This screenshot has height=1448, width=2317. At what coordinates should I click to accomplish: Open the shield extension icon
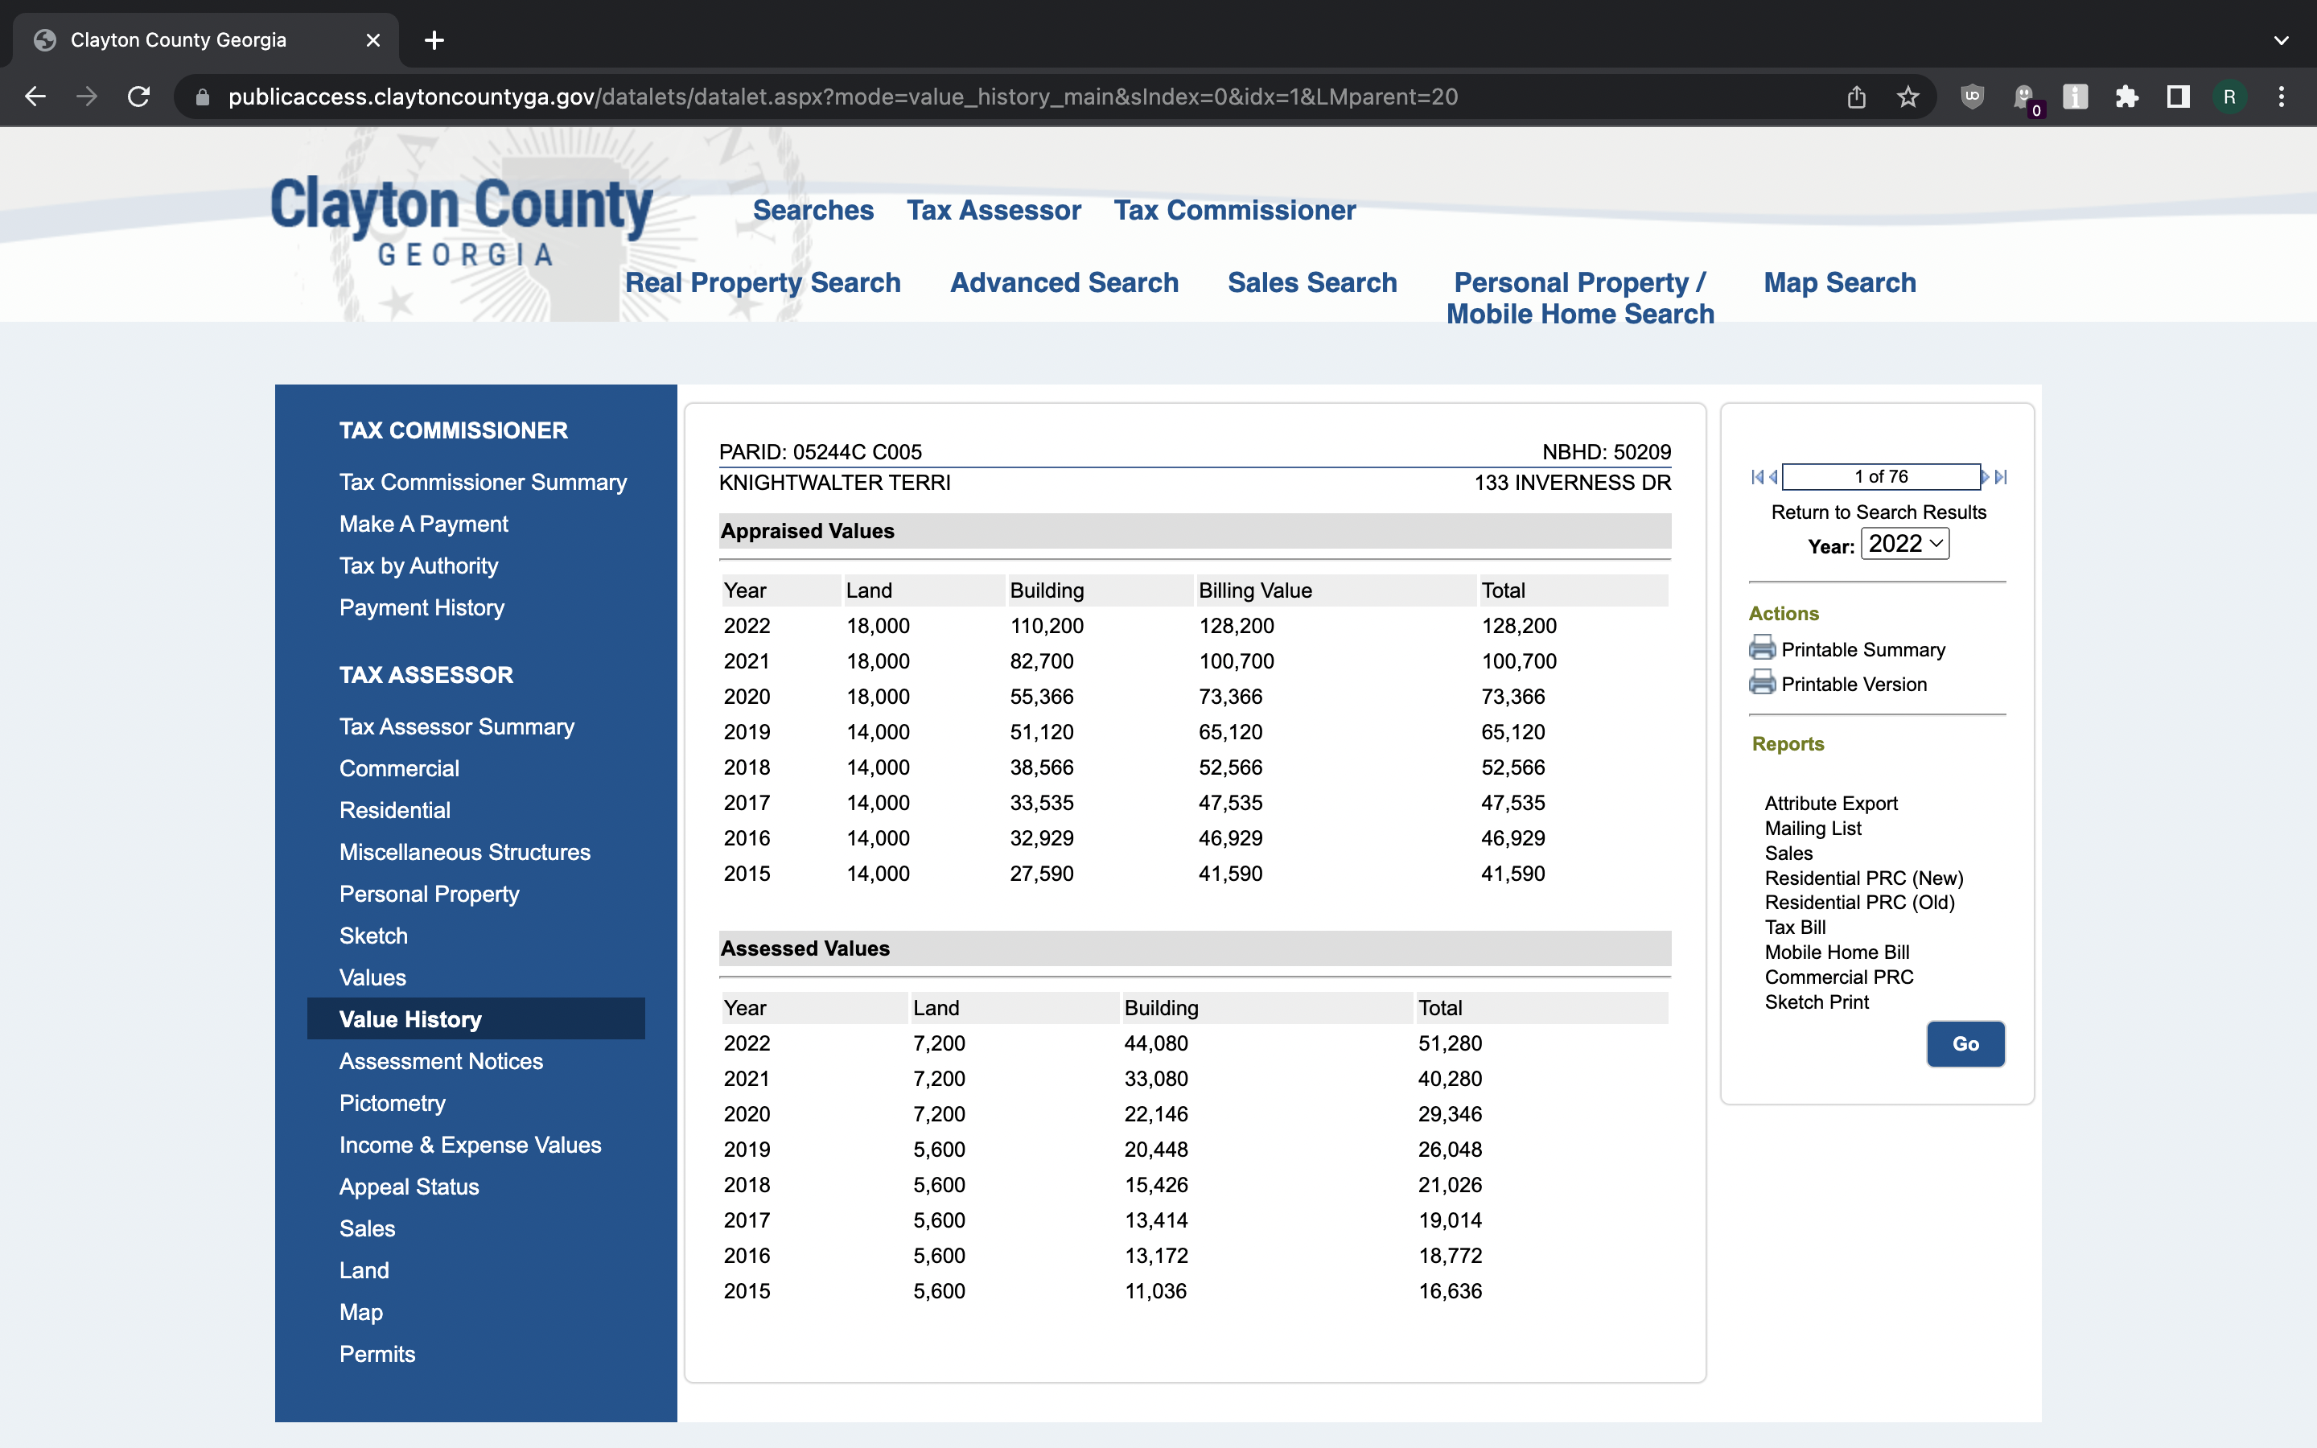click(1973, 97)
